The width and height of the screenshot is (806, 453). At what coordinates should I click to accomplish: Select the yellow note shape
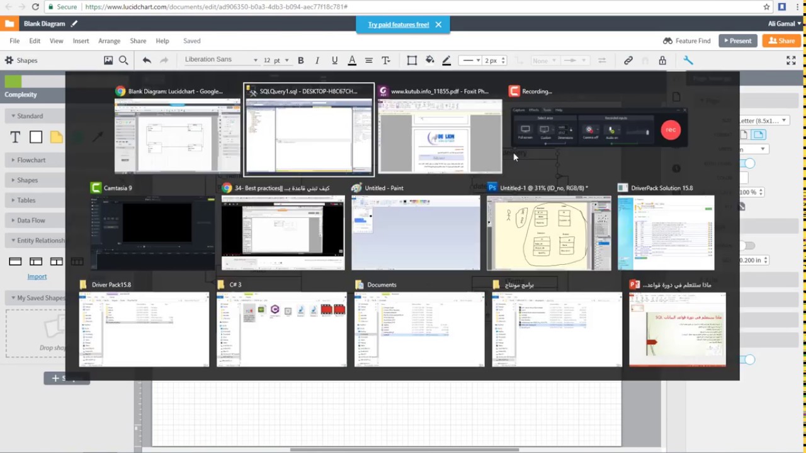tap(56, 137)
